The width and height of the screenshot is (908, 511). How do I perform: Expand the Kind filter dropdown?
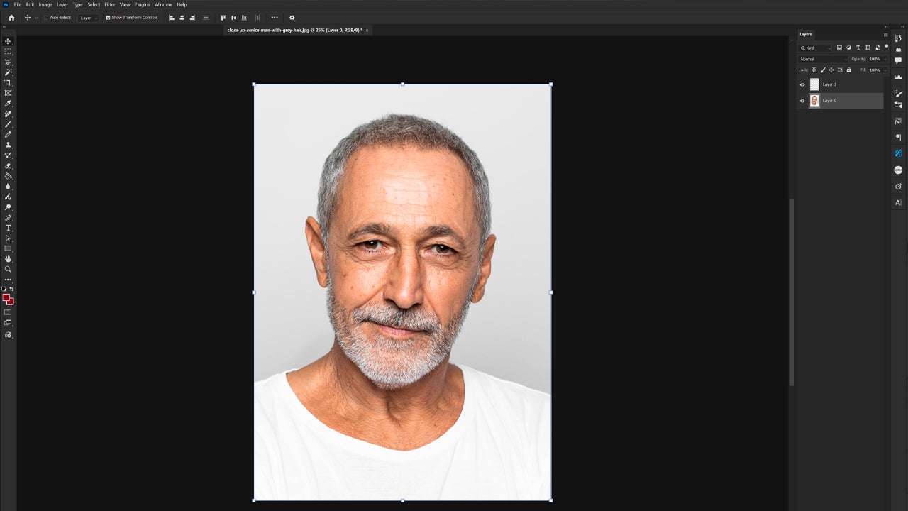816,48
